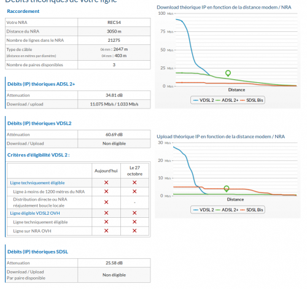Click the 'Download théorique IP' chart title
307x289 pixels.
click(x=224, y=7)
